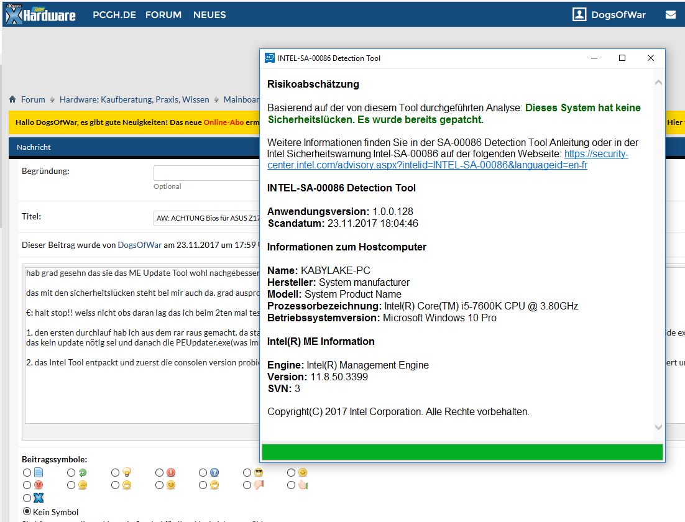Choose the blue question mark post icon
This screenshot has width=685, height=522.
214,473
